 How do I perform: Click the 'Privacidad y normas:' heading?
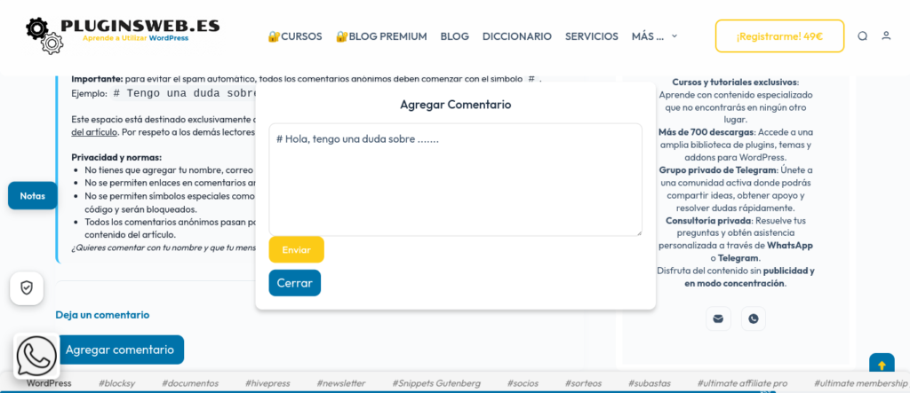pos(116,157)
